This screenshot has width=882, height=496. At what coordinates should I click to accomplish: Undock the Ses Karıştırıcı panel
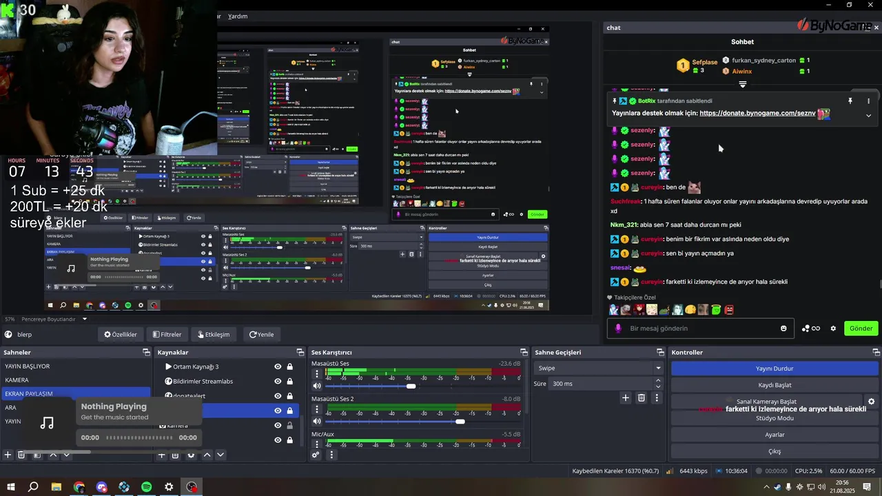(524, 352)
